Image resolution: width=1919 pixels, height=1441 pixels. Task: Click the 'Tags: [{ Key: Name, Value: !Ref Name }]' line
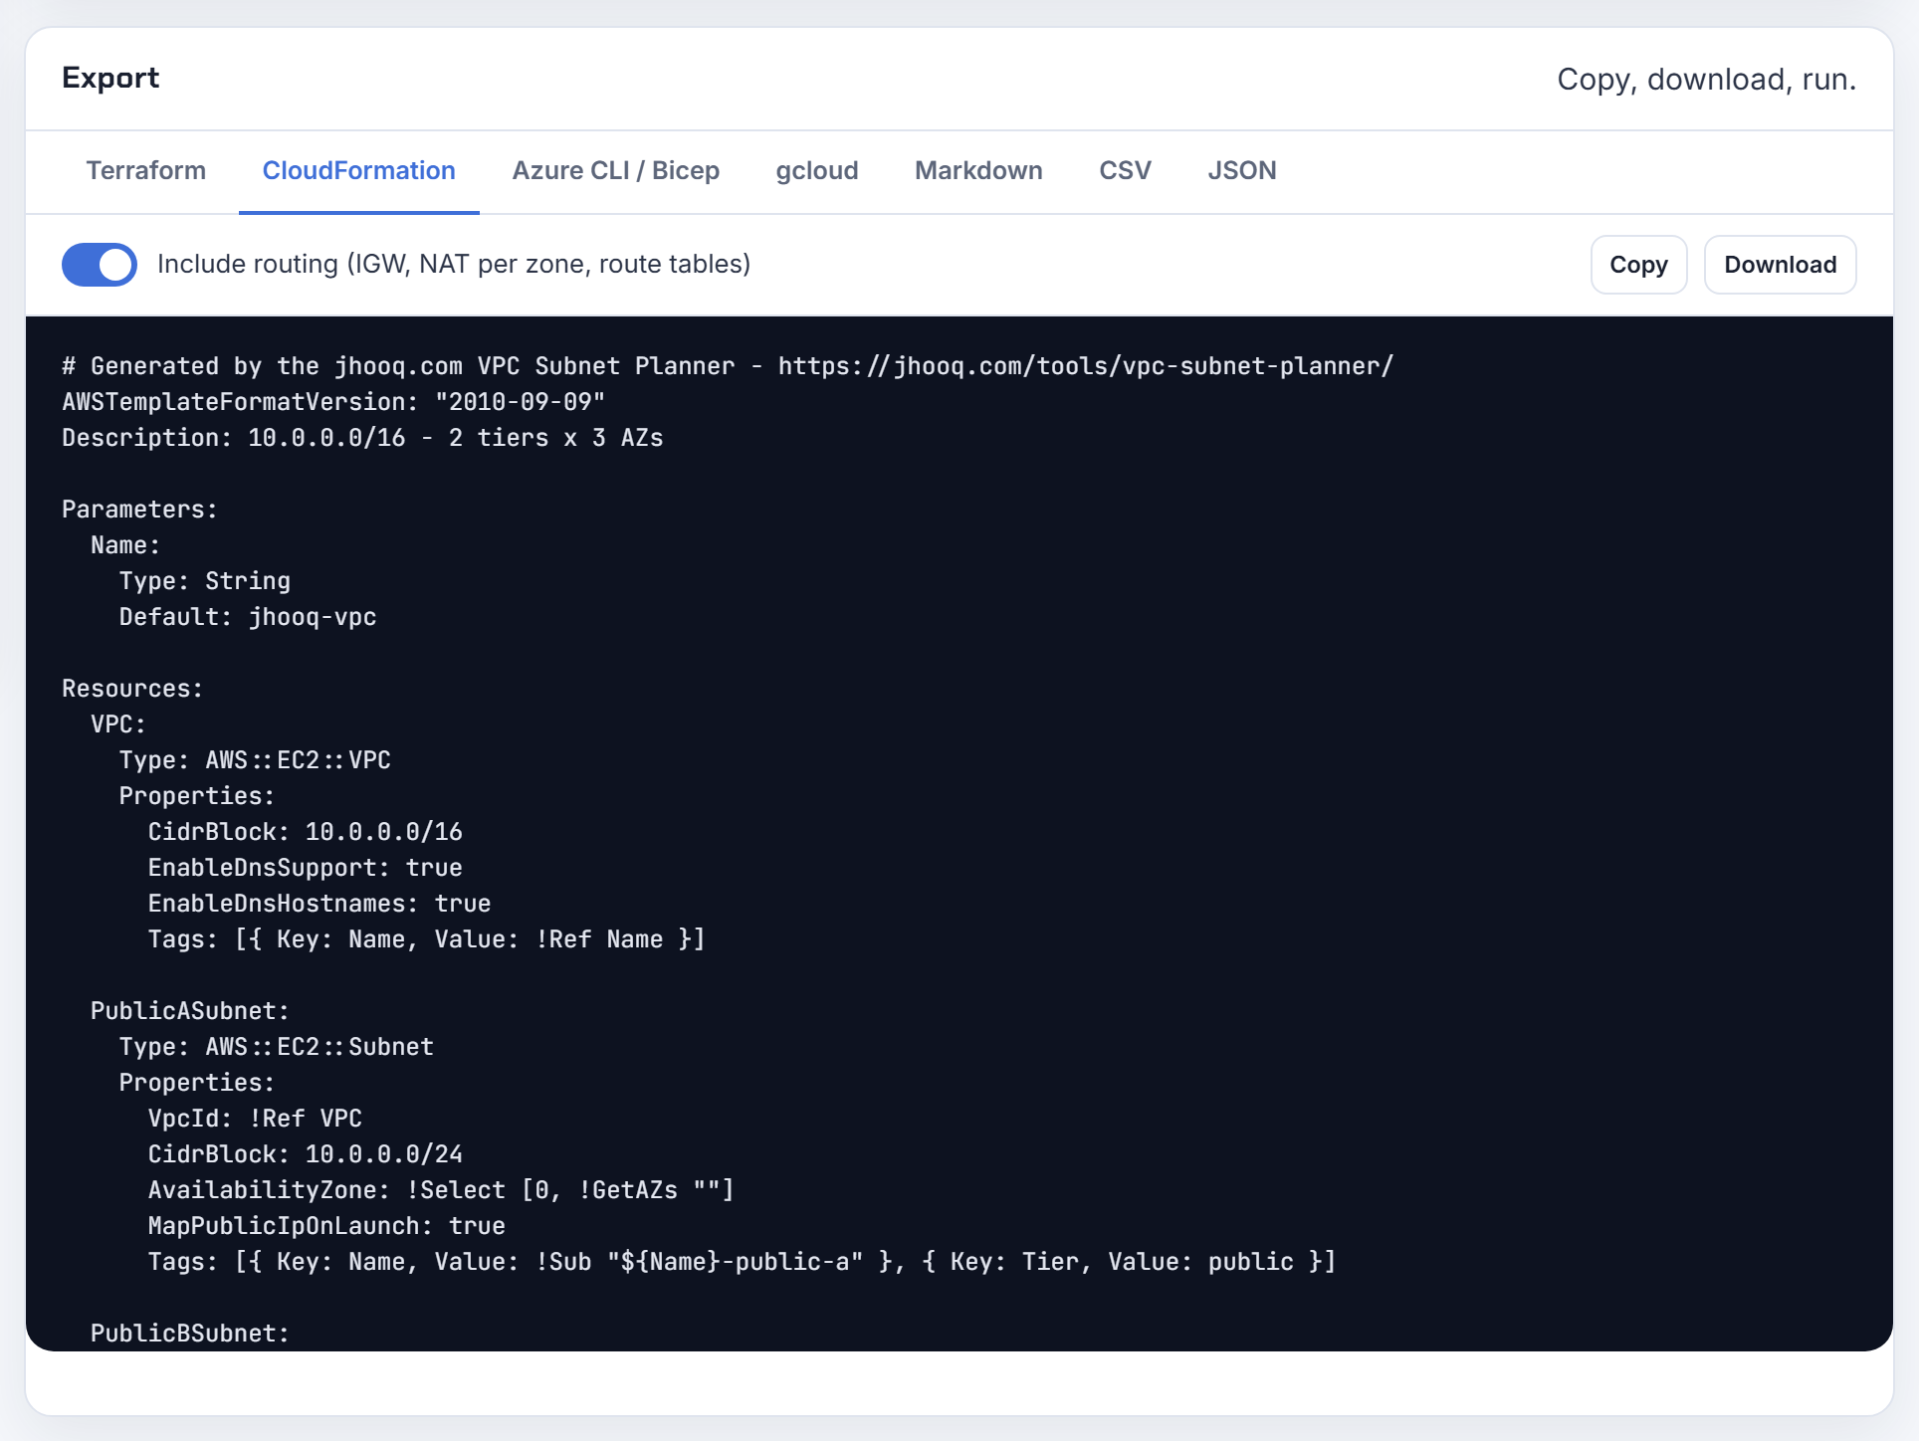point(427,939)
